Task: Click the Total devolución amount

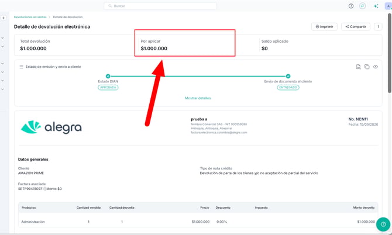Action: click(33, 49)
